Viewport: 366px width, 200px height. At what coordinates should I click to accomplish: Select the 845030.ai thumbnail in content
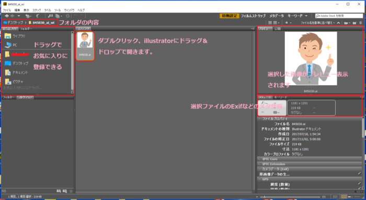85,46
